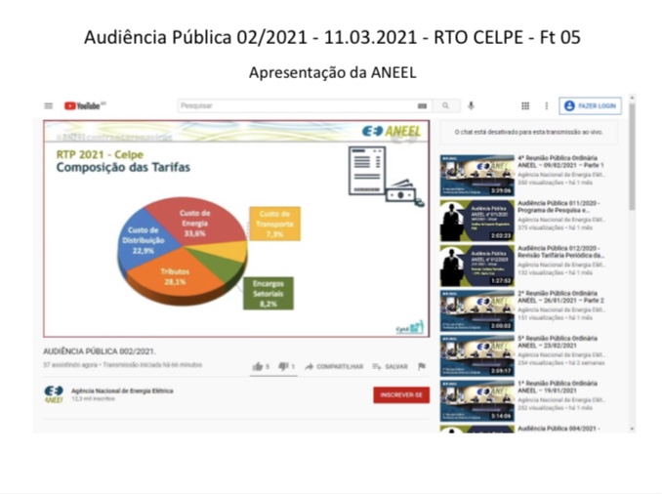Open the Salvar save-to-playlist option
662x494 pixels.
click(391, 367)
